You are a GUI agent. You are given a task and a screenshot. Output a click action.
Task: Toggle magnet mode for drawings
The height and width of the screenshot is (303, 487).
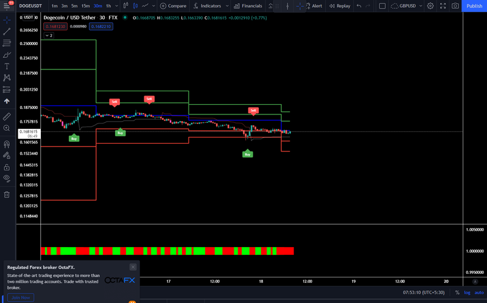tap(7, 144)
